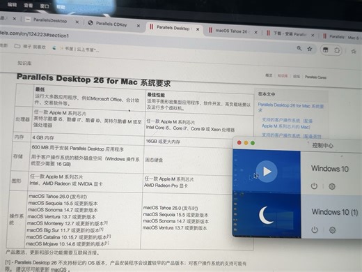
Task: Open the browser extensions puzzle icon
Action: pos(337,50)
